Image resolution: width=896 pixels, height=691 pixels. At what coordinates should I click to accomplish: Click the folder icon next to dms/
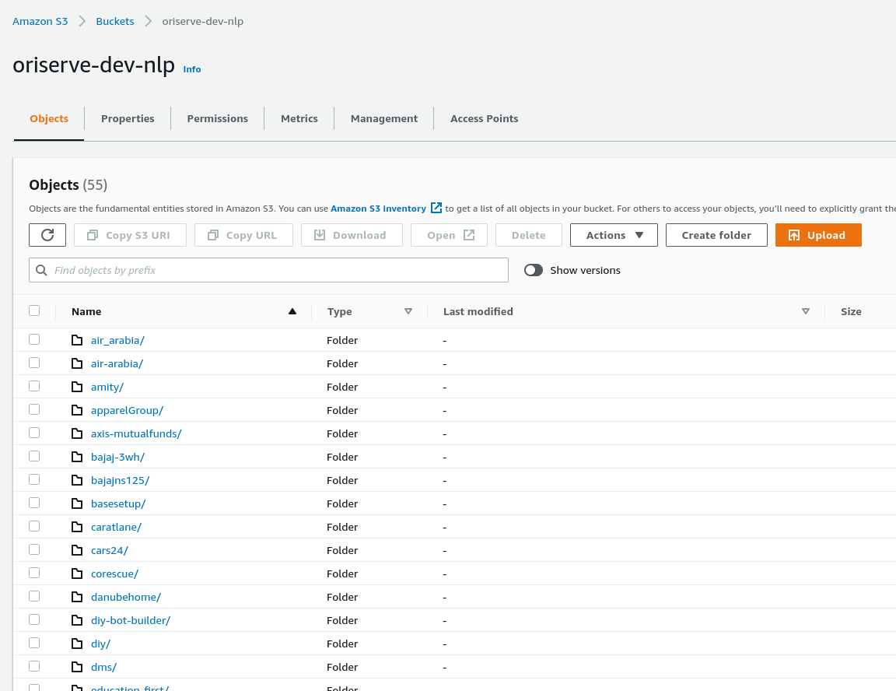77,667
